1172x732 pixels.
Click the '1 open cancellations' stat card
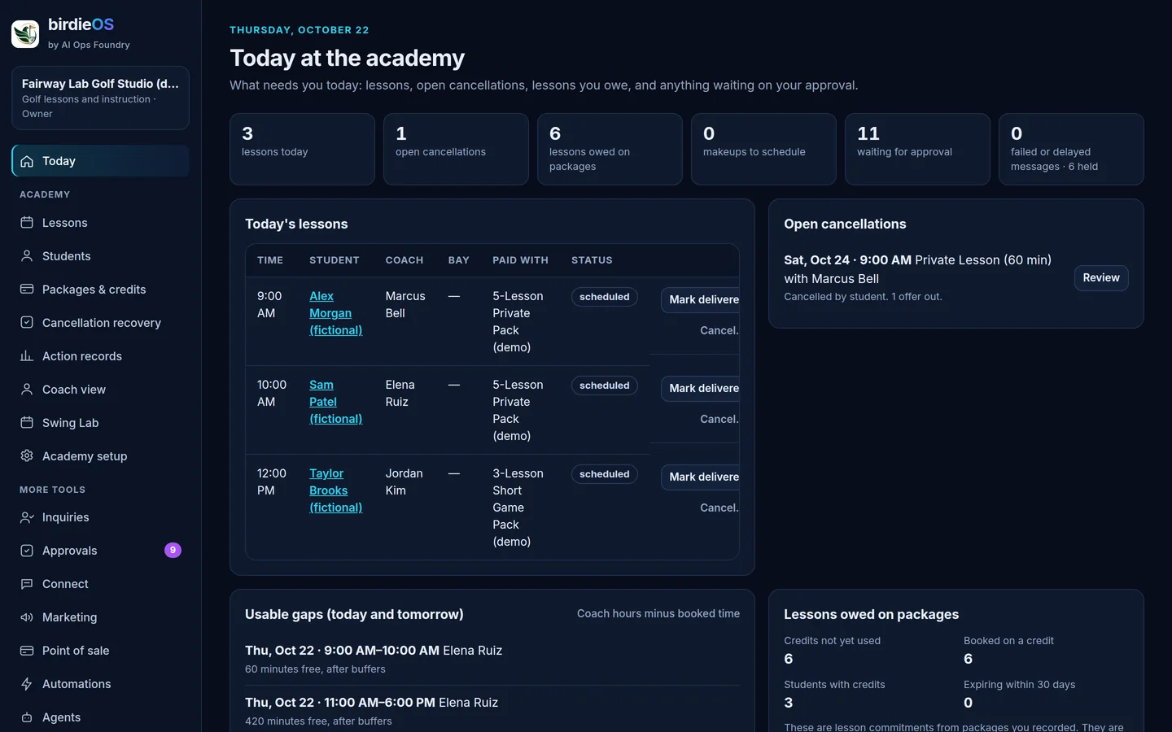(456, 149)
